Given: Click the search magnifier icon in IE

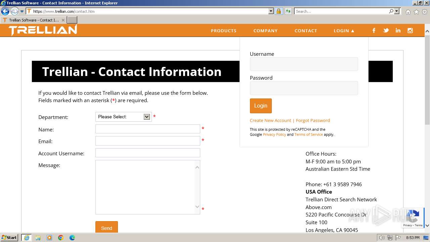Looking at the screenshot, I should point(391,11).
